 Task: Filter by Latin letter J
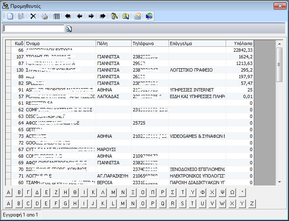point(93,204)
